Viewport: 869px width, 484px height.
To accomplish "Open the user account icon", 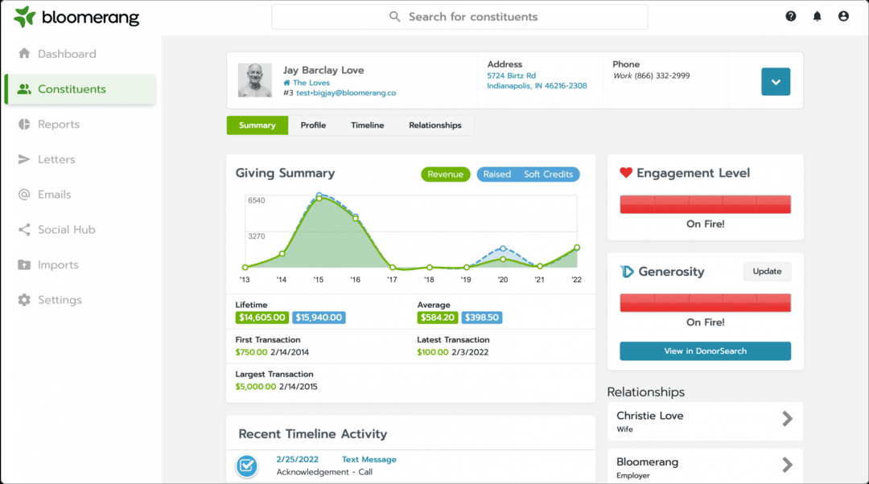I will (843, 16).
